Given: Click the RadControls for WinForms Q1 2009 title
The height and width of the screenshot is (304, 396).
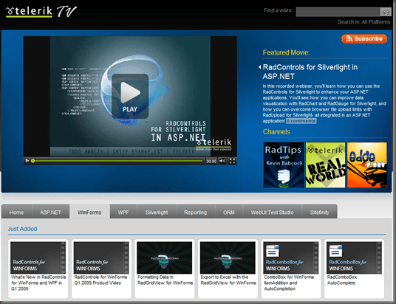Looking at the screenshot, I should (100, 280).
